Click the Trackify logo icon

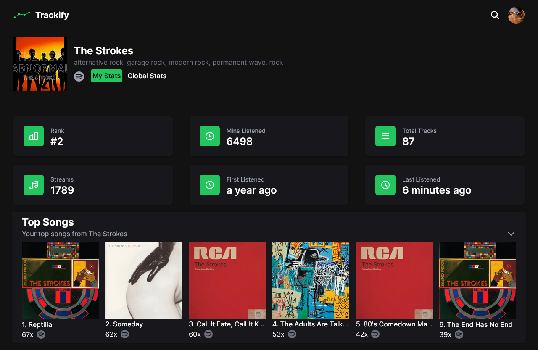point(22,15)
